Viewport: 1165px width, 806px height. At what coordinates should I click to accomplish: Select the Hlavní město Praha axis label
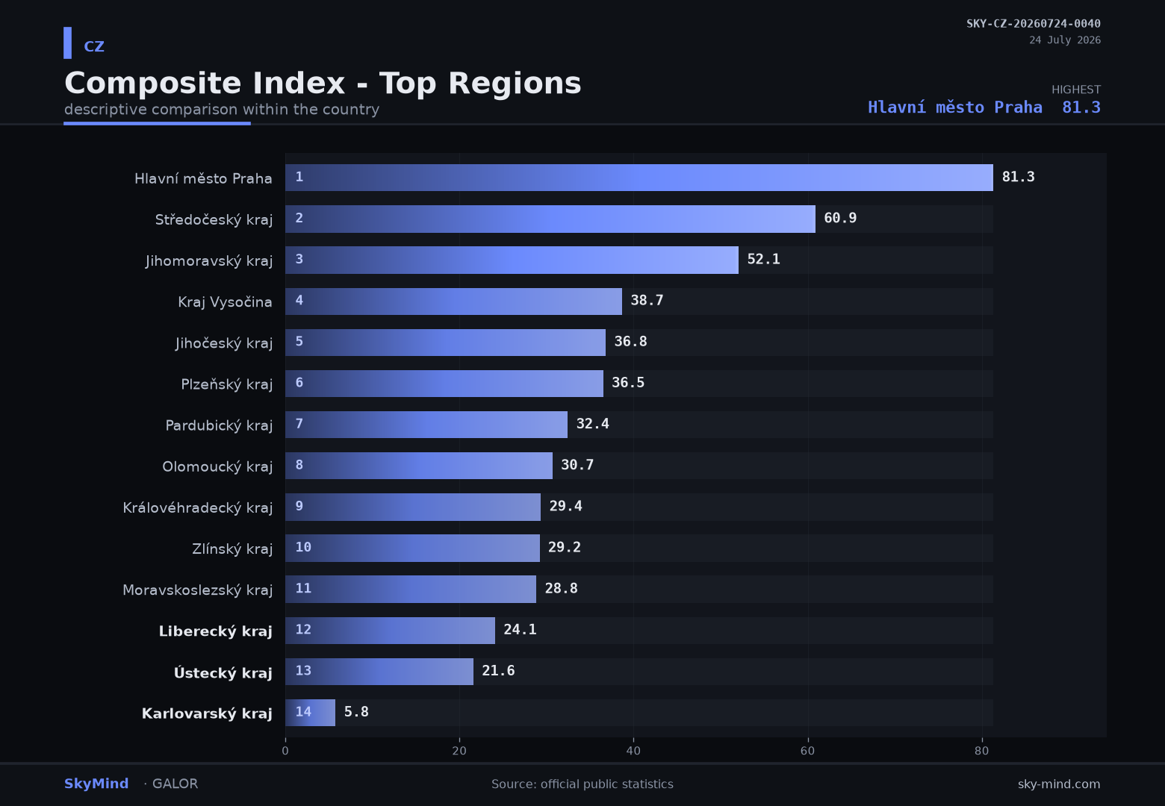tap(203, 178)
